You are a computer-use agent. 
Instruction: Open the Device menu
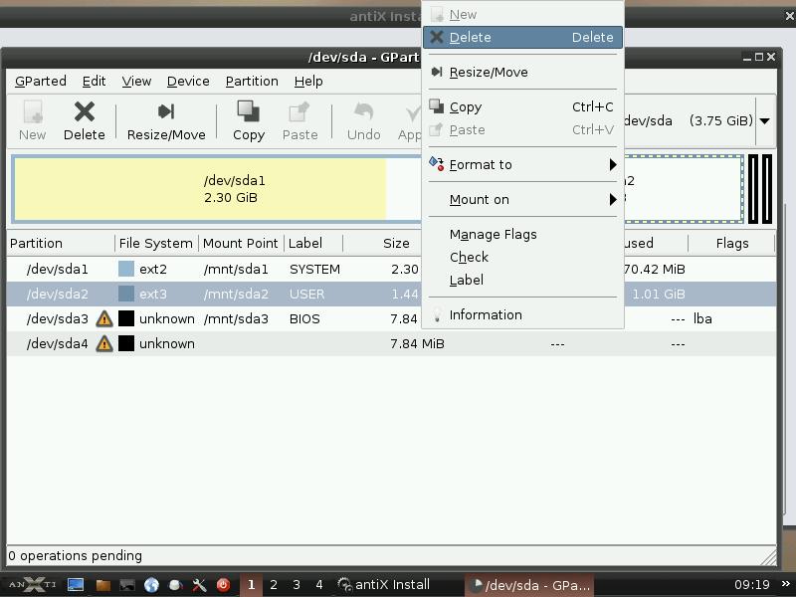(x=188, y=82)
